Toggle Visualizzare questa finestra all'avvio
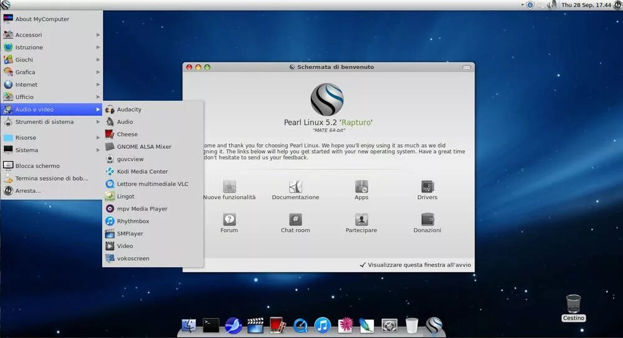This screenshot has height=338, width=623. 415,265
